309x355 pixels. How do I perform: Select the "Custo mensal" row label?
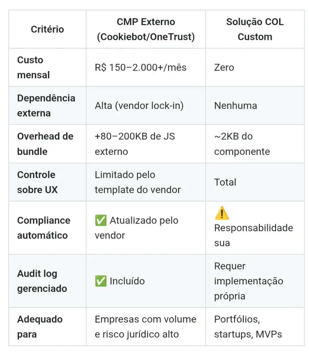pyautogui.click(x=33, y=68)
